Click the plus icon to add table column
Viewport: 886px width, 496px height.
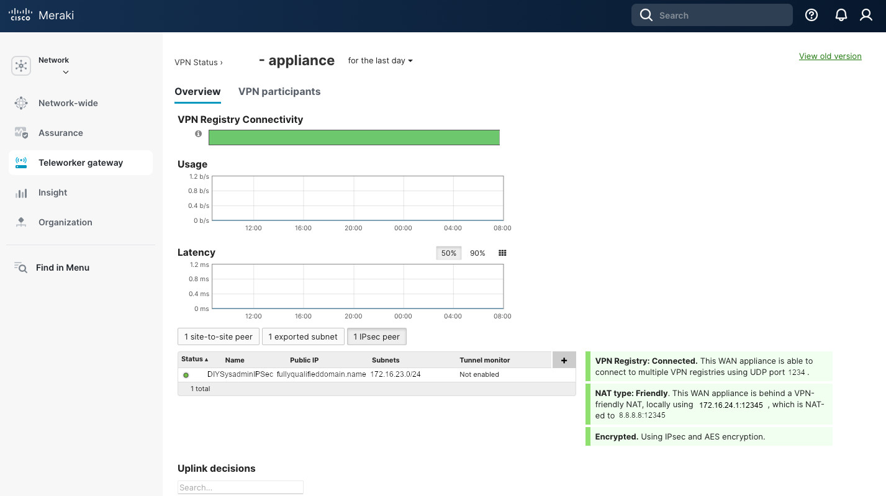564,360
